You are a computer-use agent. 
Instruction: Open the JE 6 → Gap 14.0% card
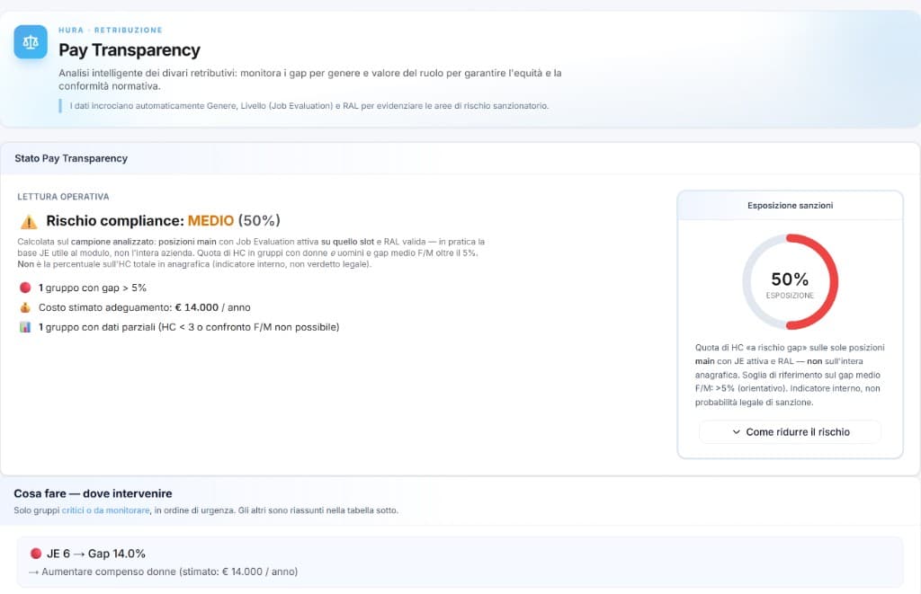[x=460, y=562]
